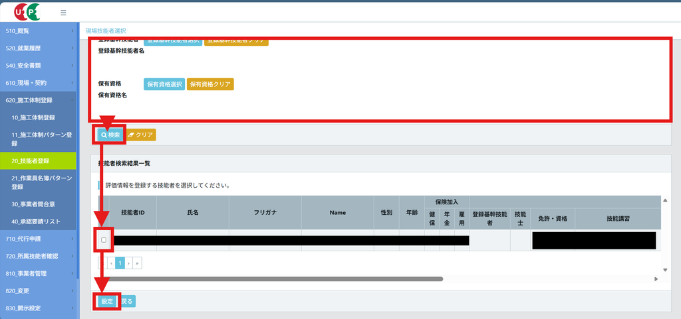Open 11_施工体制パターン登録 submenu item

point(38,139)
